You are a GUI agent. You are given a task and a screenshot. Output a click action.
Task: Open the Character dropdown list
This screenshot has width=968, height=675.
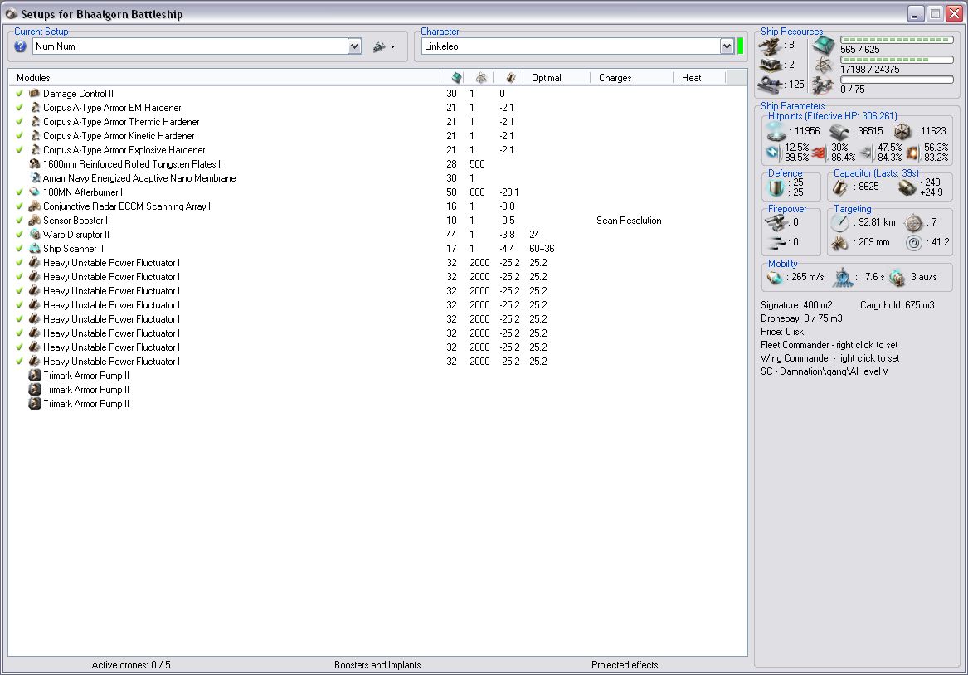click(x=727, y=46)
